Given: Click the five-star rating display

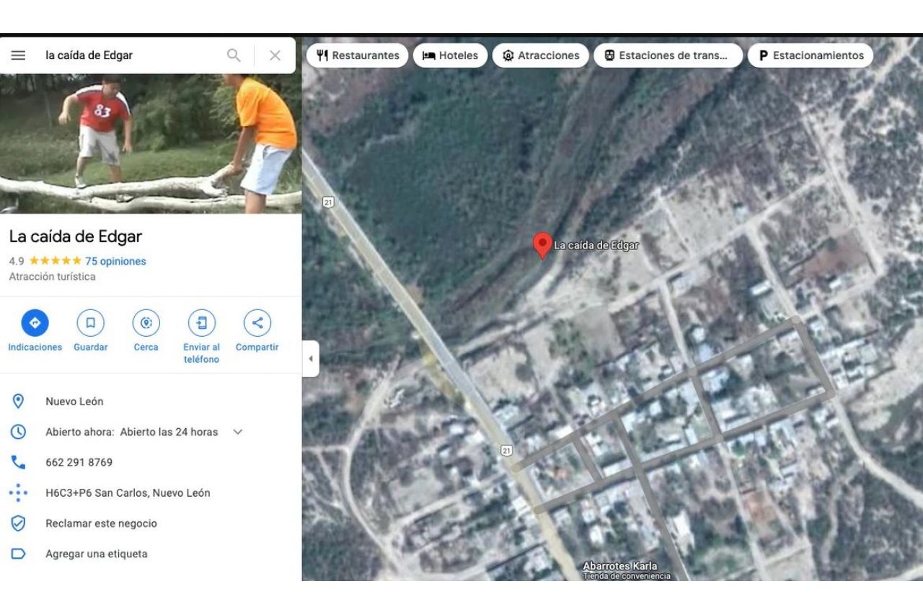Looking at the screenshot, I should [55, 261].
